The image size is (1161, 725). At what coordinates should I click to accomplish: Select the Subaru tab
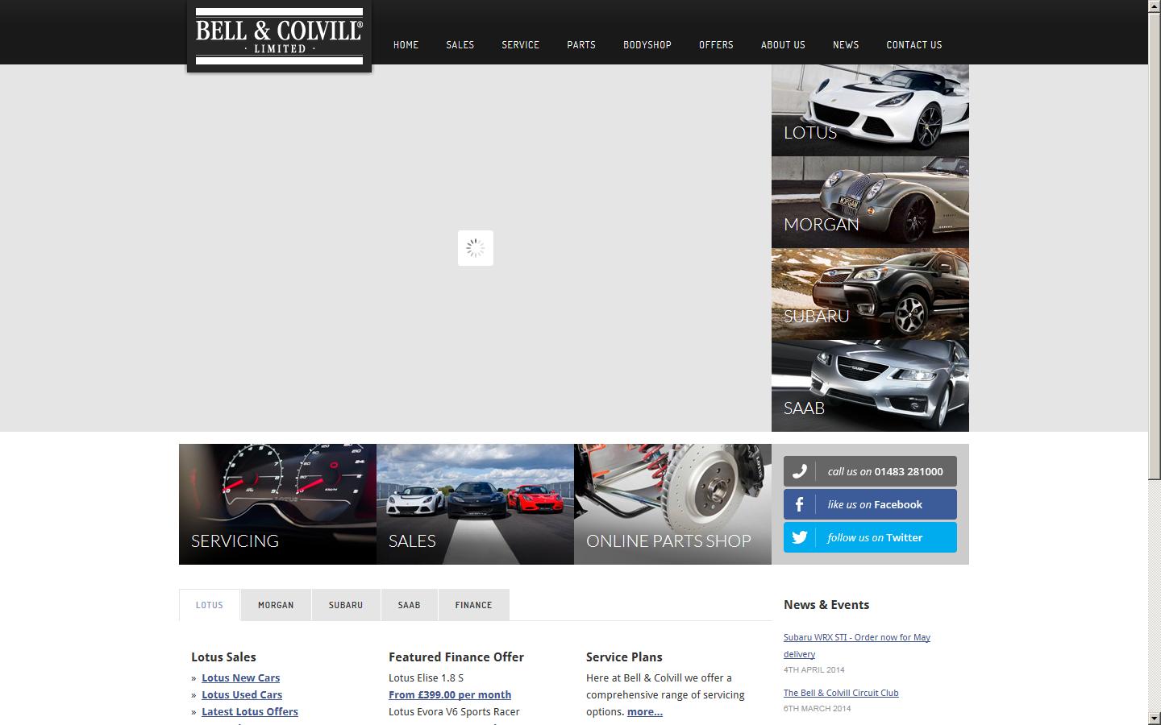(x=346, y=605)
